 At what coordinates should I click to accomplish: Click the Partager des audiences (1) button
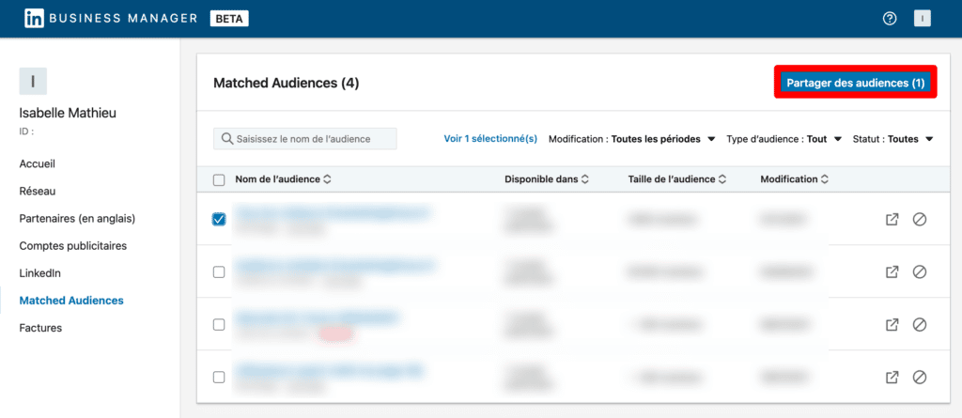tap(855, 83)
